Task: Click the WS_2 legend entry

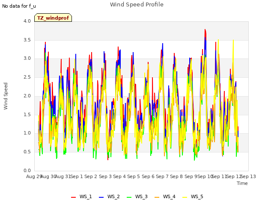Action: [110, 196]
